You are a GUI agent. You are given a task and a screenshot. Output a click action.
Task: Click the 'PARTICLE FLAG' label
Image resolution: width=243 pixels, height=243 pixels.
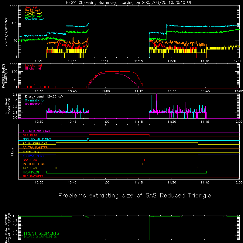[34, 164]
